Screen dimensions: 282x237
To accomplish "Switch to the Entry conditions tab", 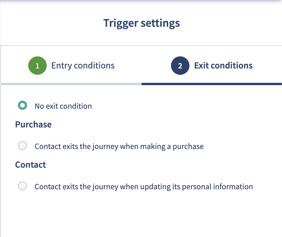I will pyautogui.click(x=71, y=66).
